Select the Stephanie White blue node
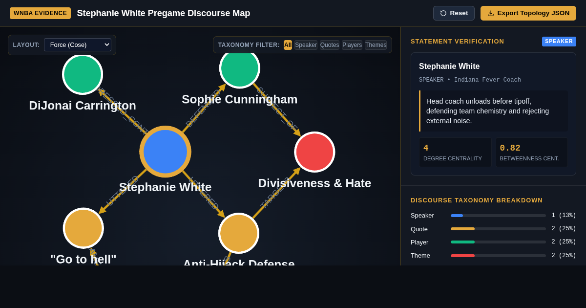 (x=165, y=152)
